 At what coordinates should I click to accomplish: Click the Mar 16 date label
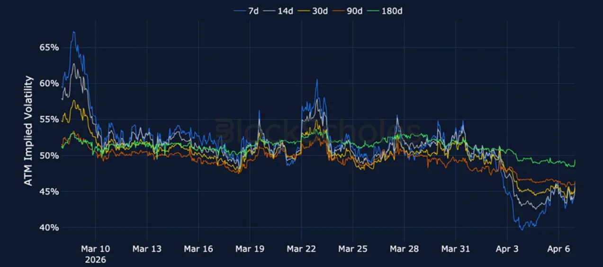coord(198,249)
